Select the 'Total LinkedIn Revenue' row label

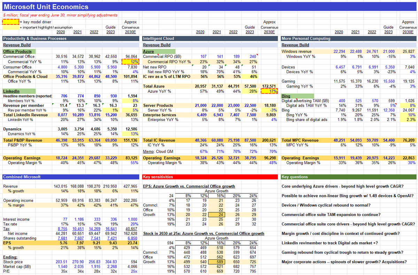(x=25, y=115)
